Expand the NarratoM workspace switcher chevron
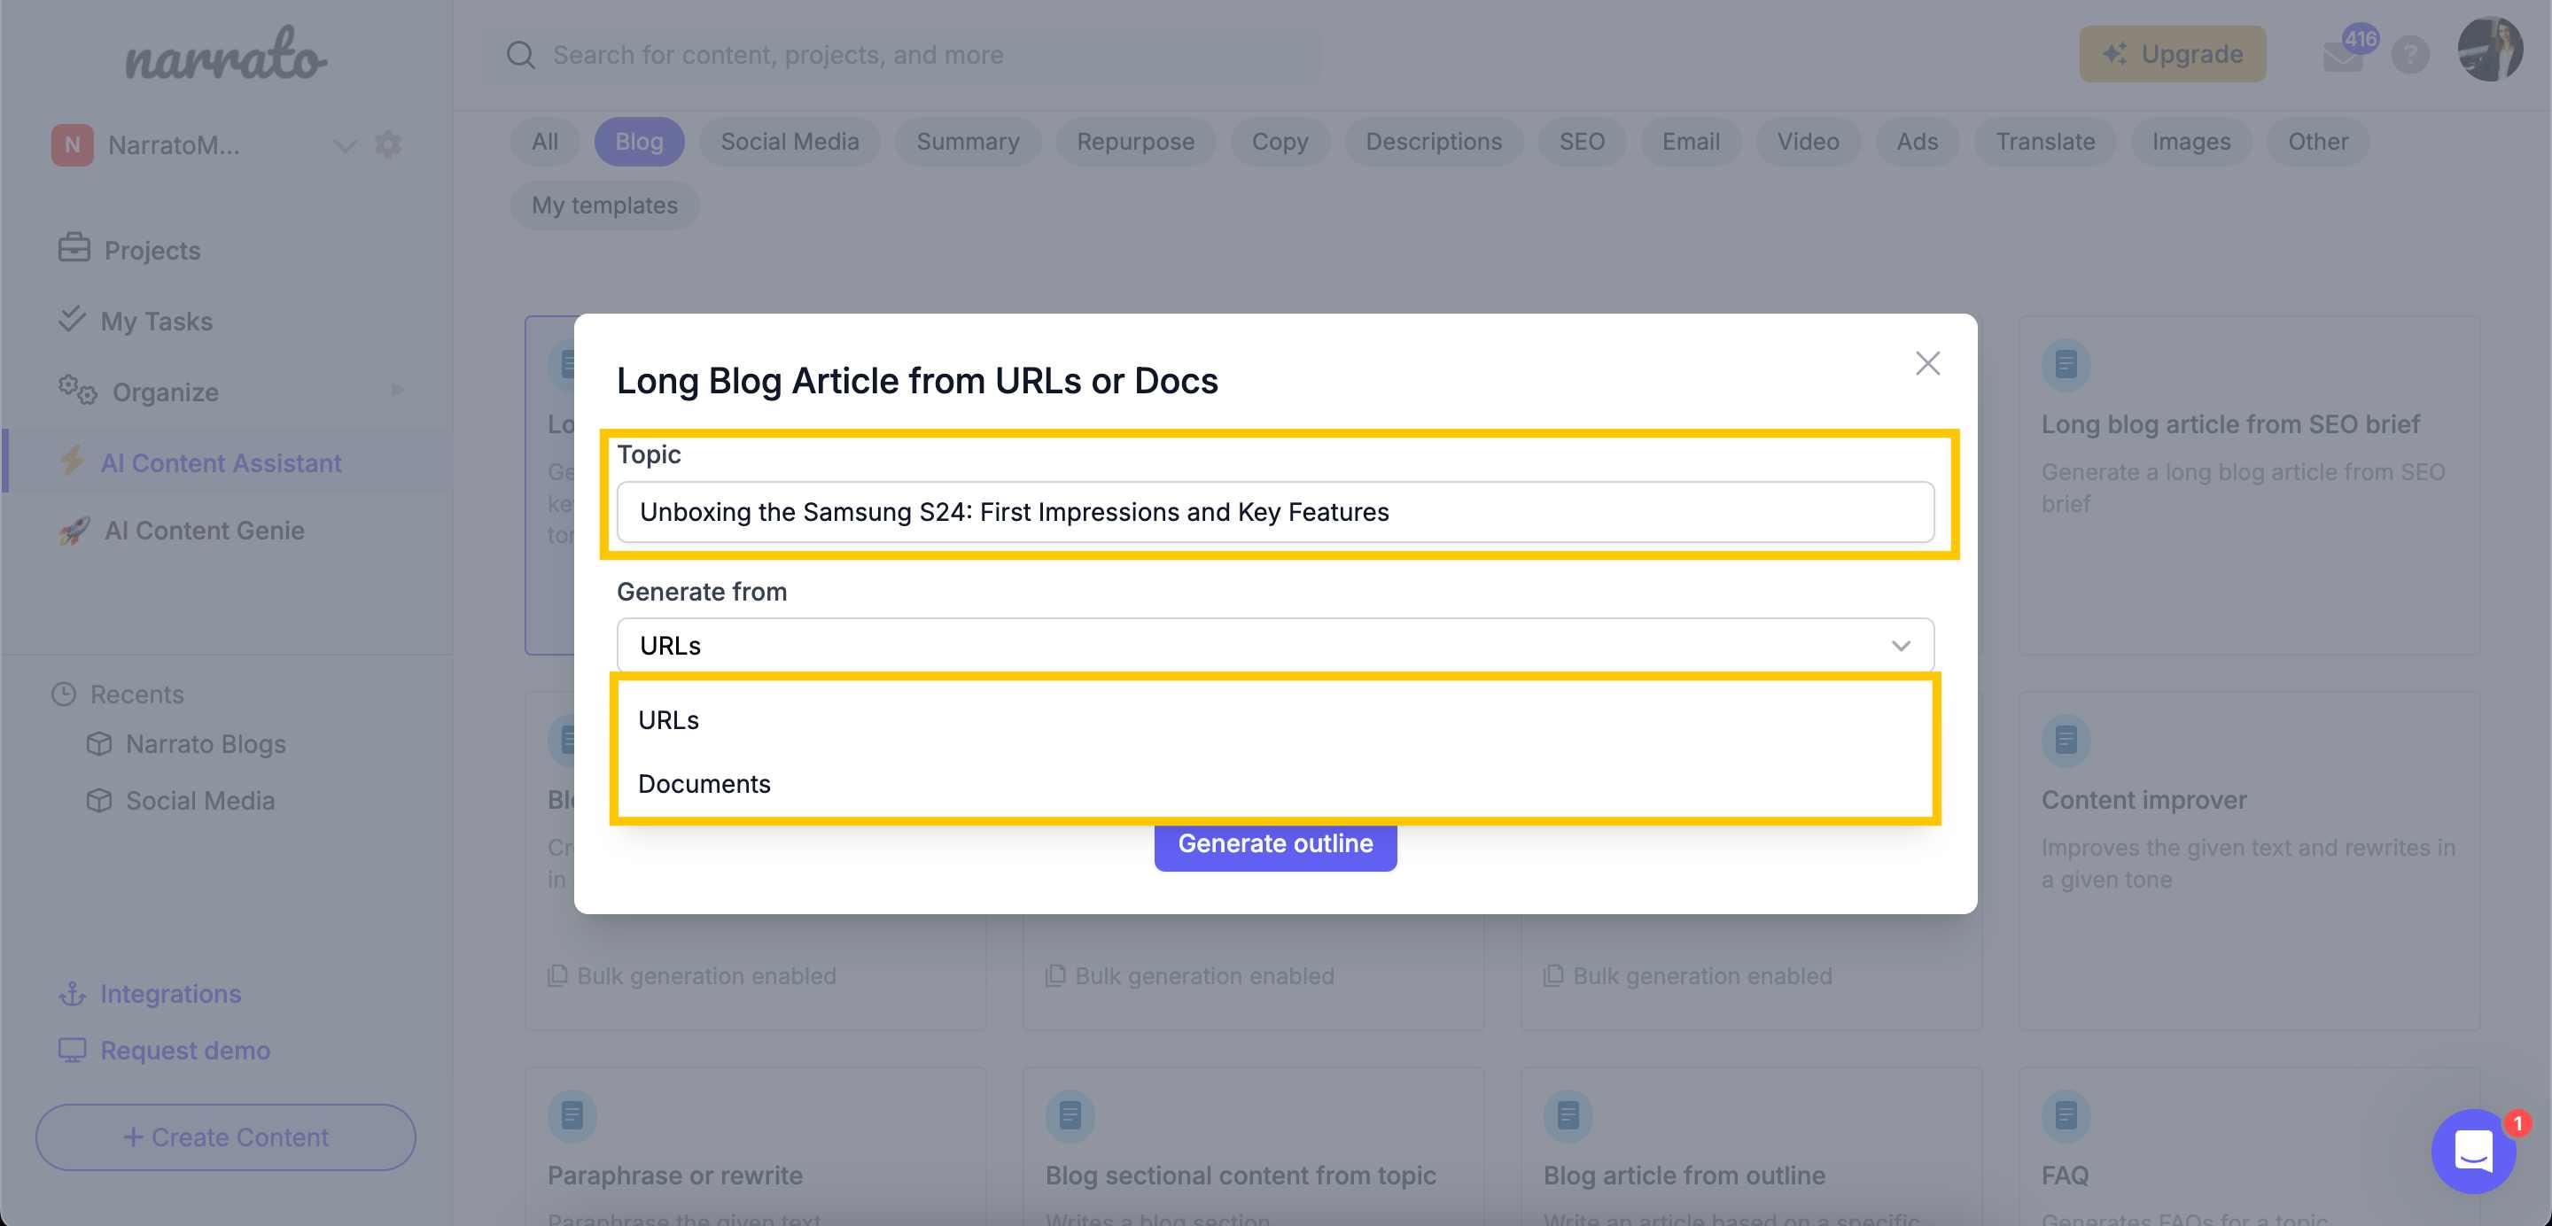Screen dimensions: 2552x1226 (x=345, y=145)
